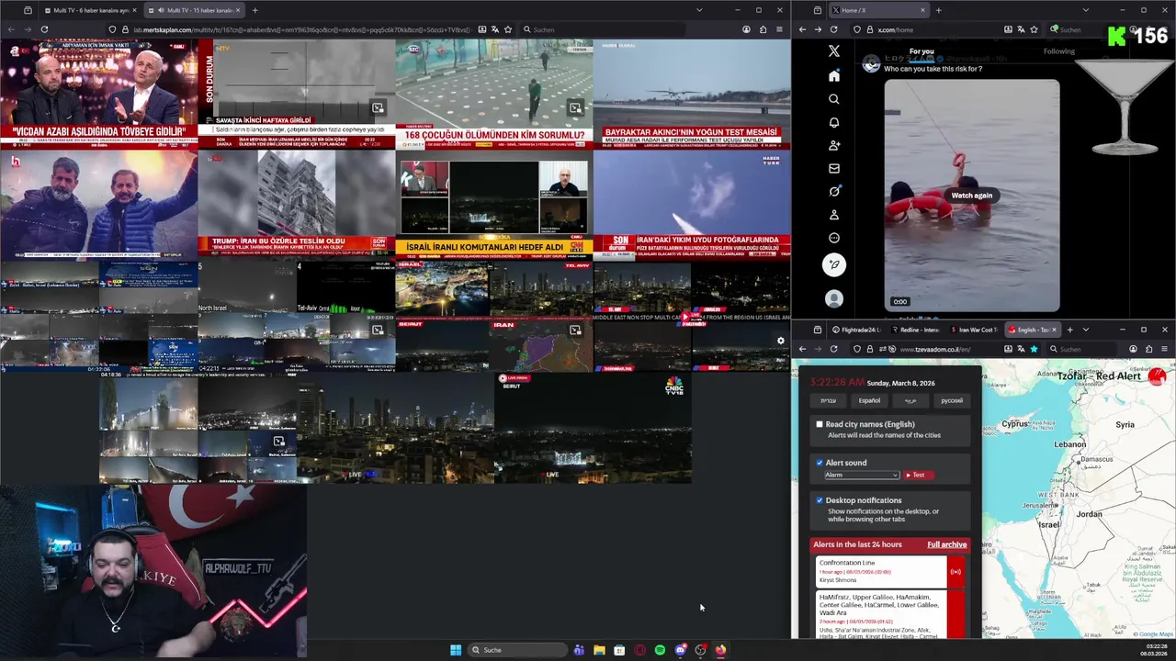Open tab list dropdown in X browser window
This screenshot has width=1176, height=661.
[1085, 10]
